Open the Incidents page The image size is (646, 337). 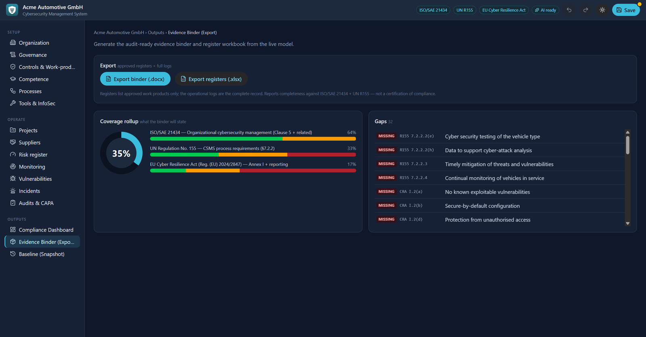[x=42, y=191]
